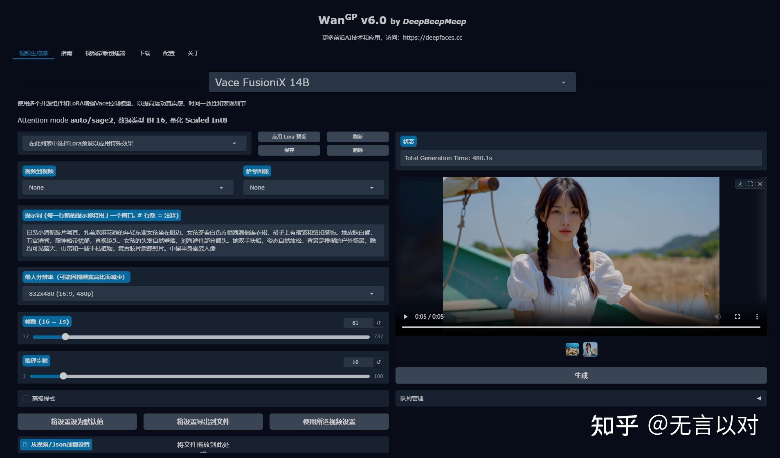Open the video in fullscreen view
This screenshot has width=780, height=458.
click(750, 184)
